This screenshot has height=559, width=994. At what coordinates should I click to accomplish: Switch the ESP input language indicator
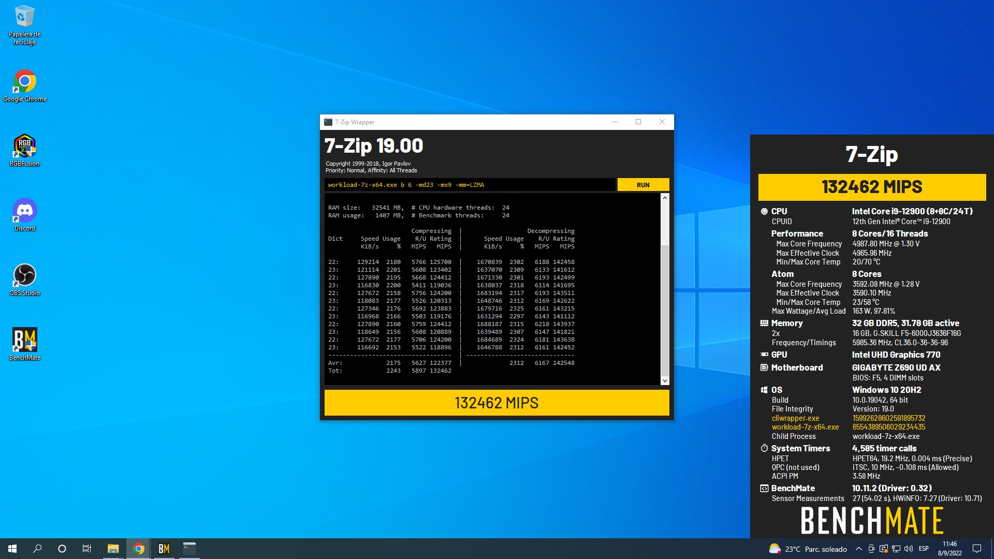coord(924,549)
